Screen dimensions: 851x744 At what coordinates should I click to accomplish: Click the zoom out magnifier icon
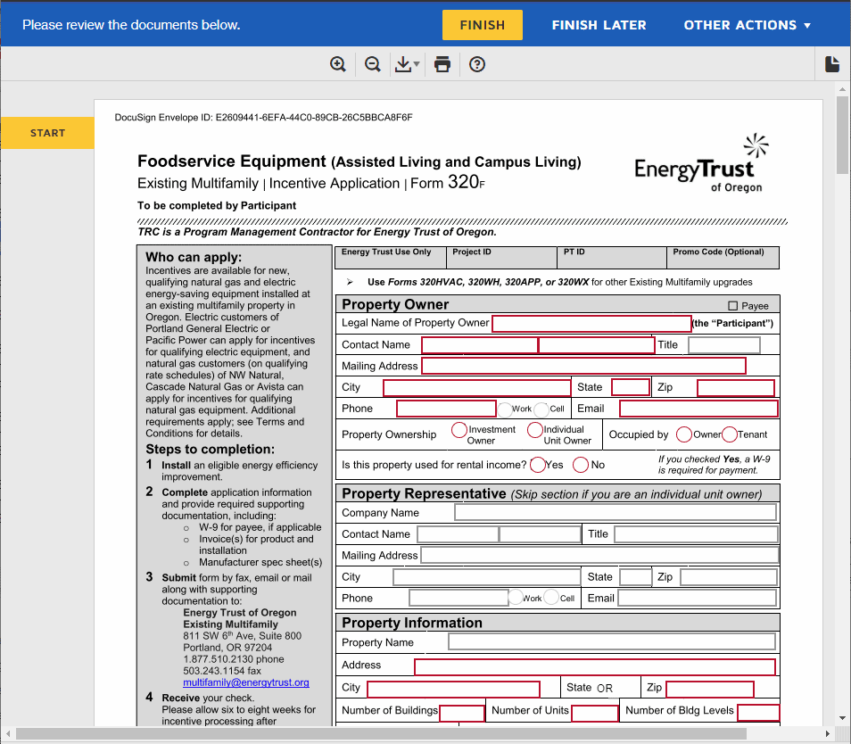[372, 64]
